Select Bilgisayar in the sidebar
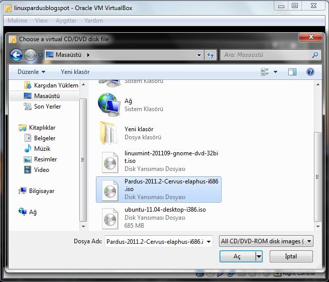Screen dimensions: 329x282 [37, 191]
